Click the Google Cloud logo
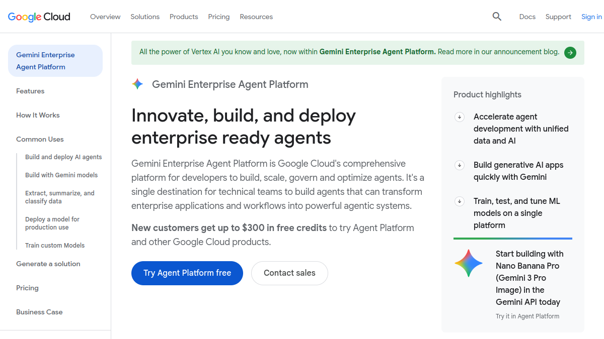Screen dimensions: 604x339 [x=39, y=17]
